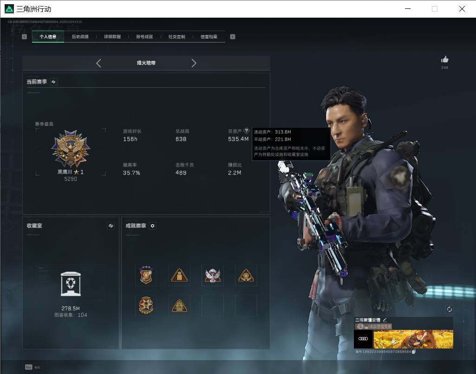This screenshot has height=374, width=476.
Task: Switch to next game mode with right chevron
Action: tap(194, 63)
